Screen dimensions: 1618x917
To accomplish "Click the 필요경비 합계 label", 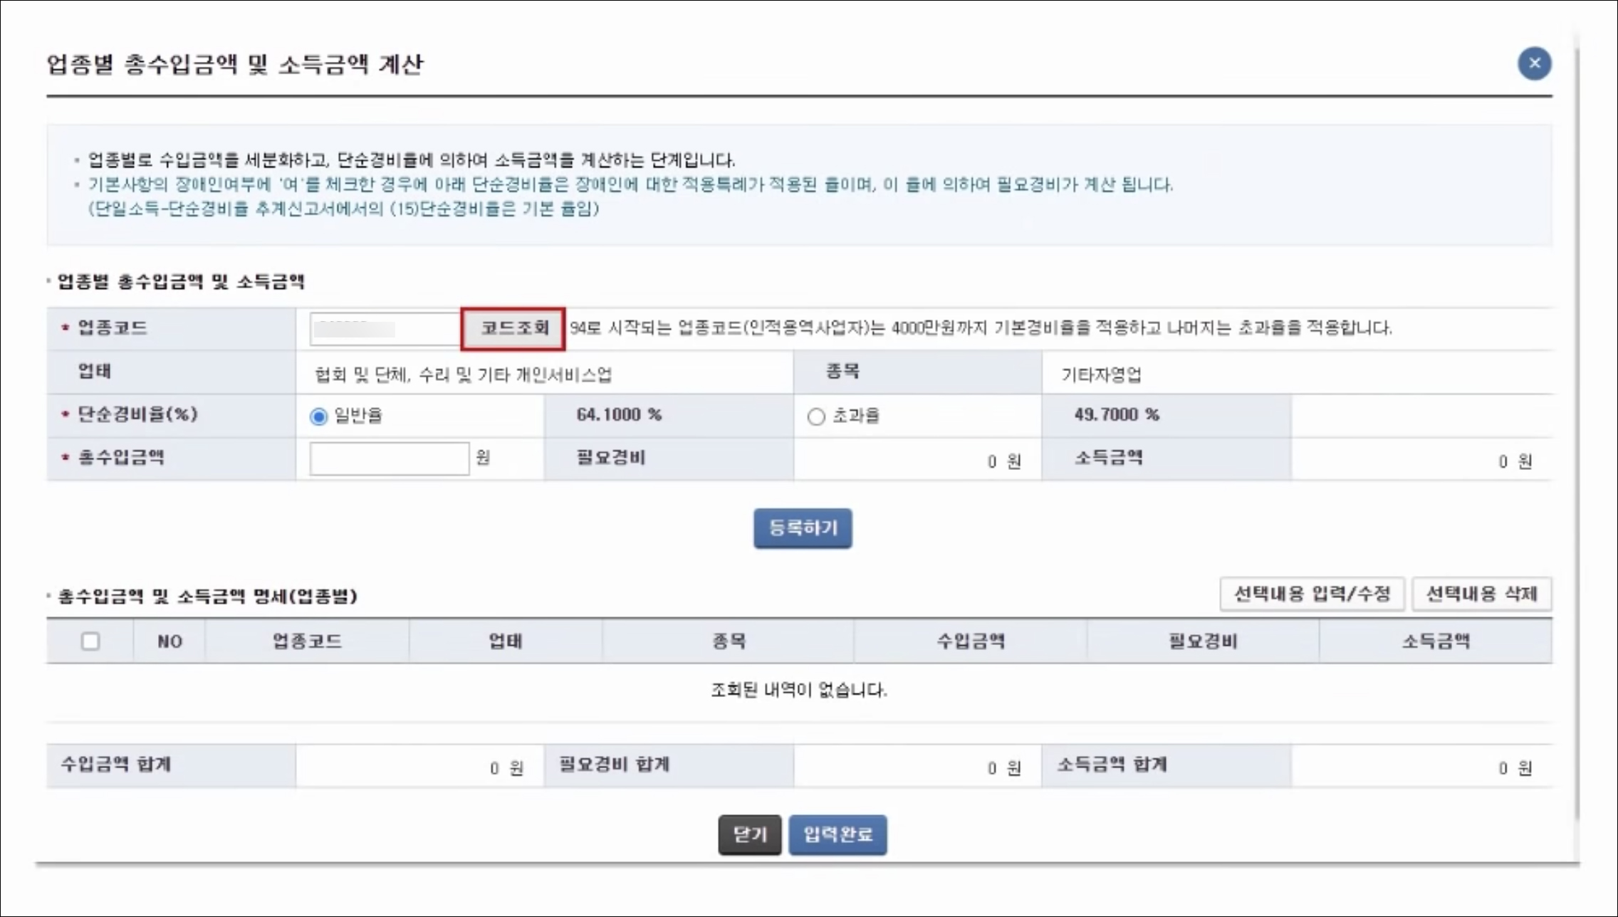I will tap(614, 765).
